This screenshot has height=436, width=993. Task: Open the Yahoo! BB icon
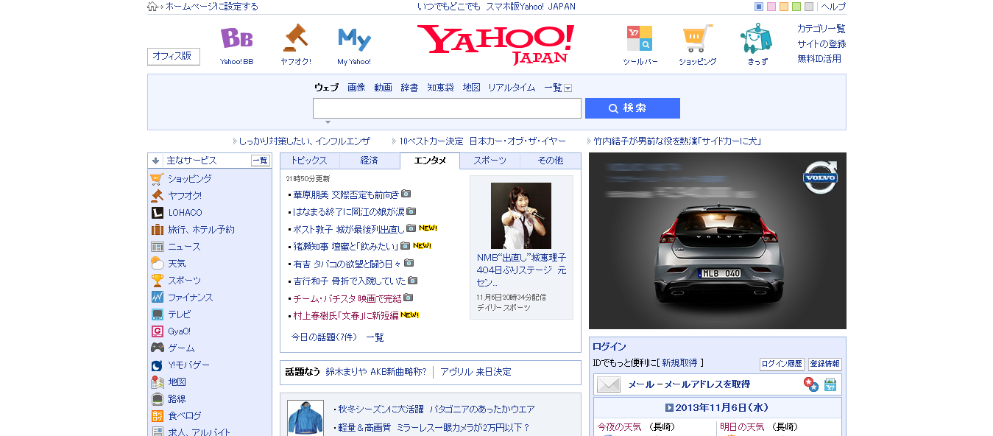pyautogui.click(x=236, y=38)
